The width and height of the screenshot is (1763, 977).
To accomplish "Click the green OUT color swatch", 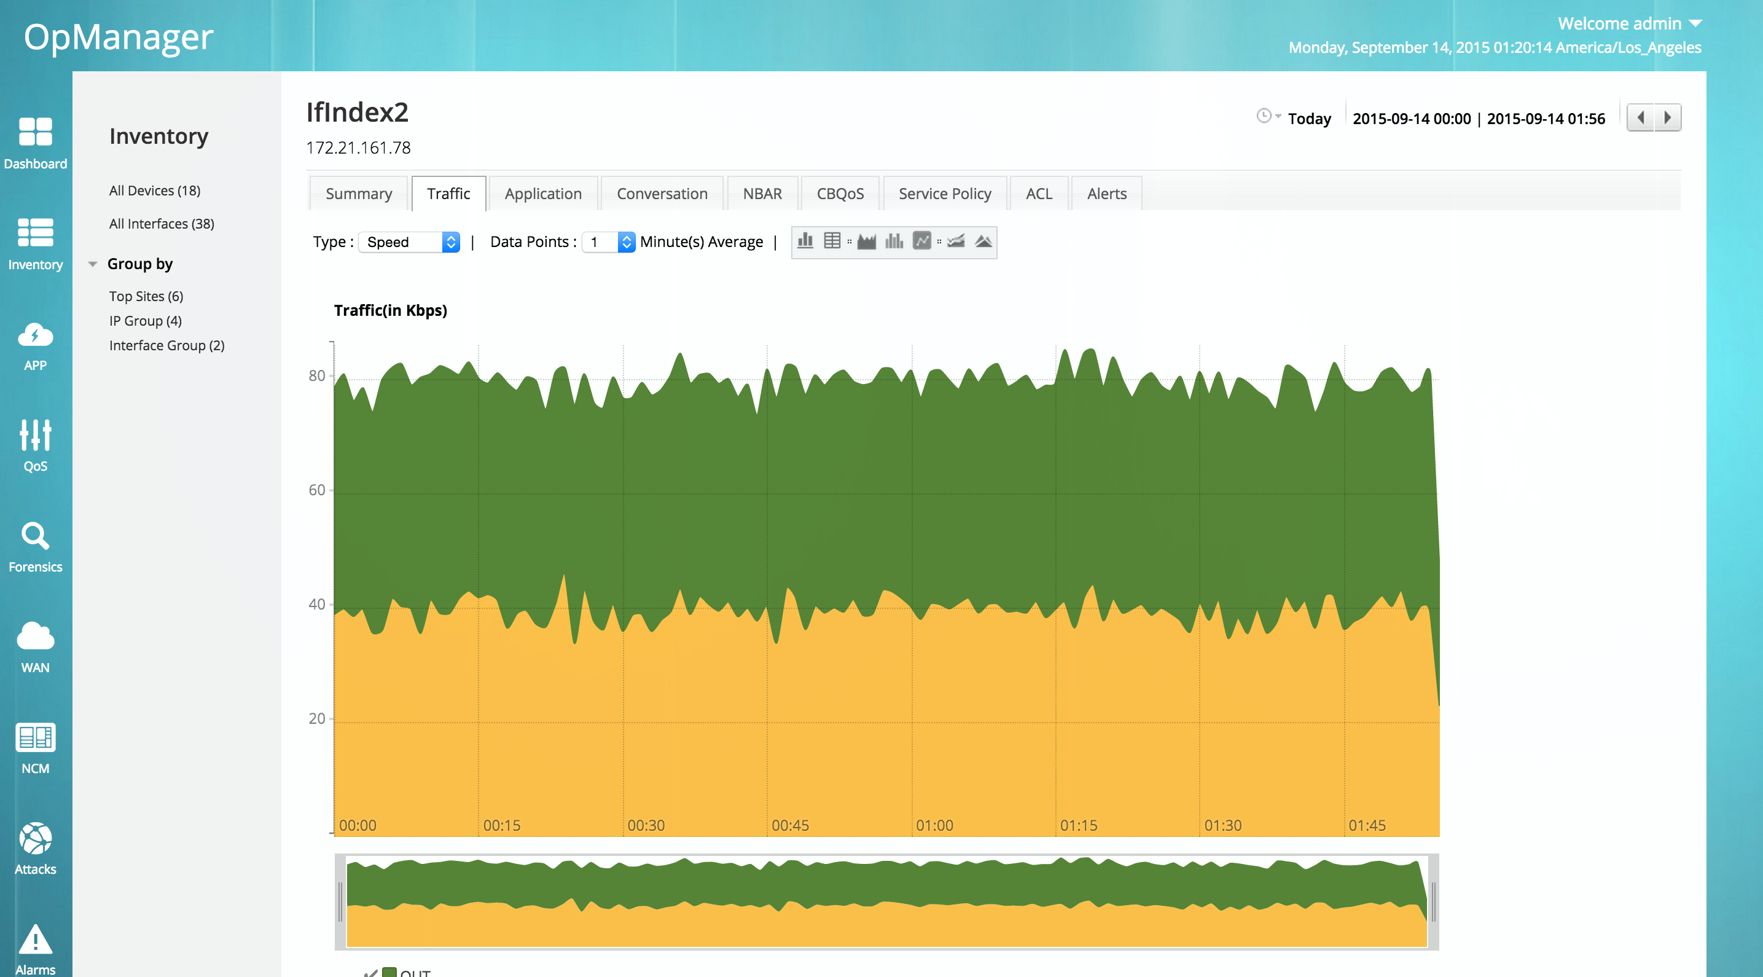I will [x=389, y=972].
